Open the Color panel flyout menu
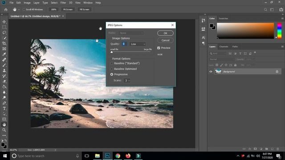285x160 pixels. [282, 19]
